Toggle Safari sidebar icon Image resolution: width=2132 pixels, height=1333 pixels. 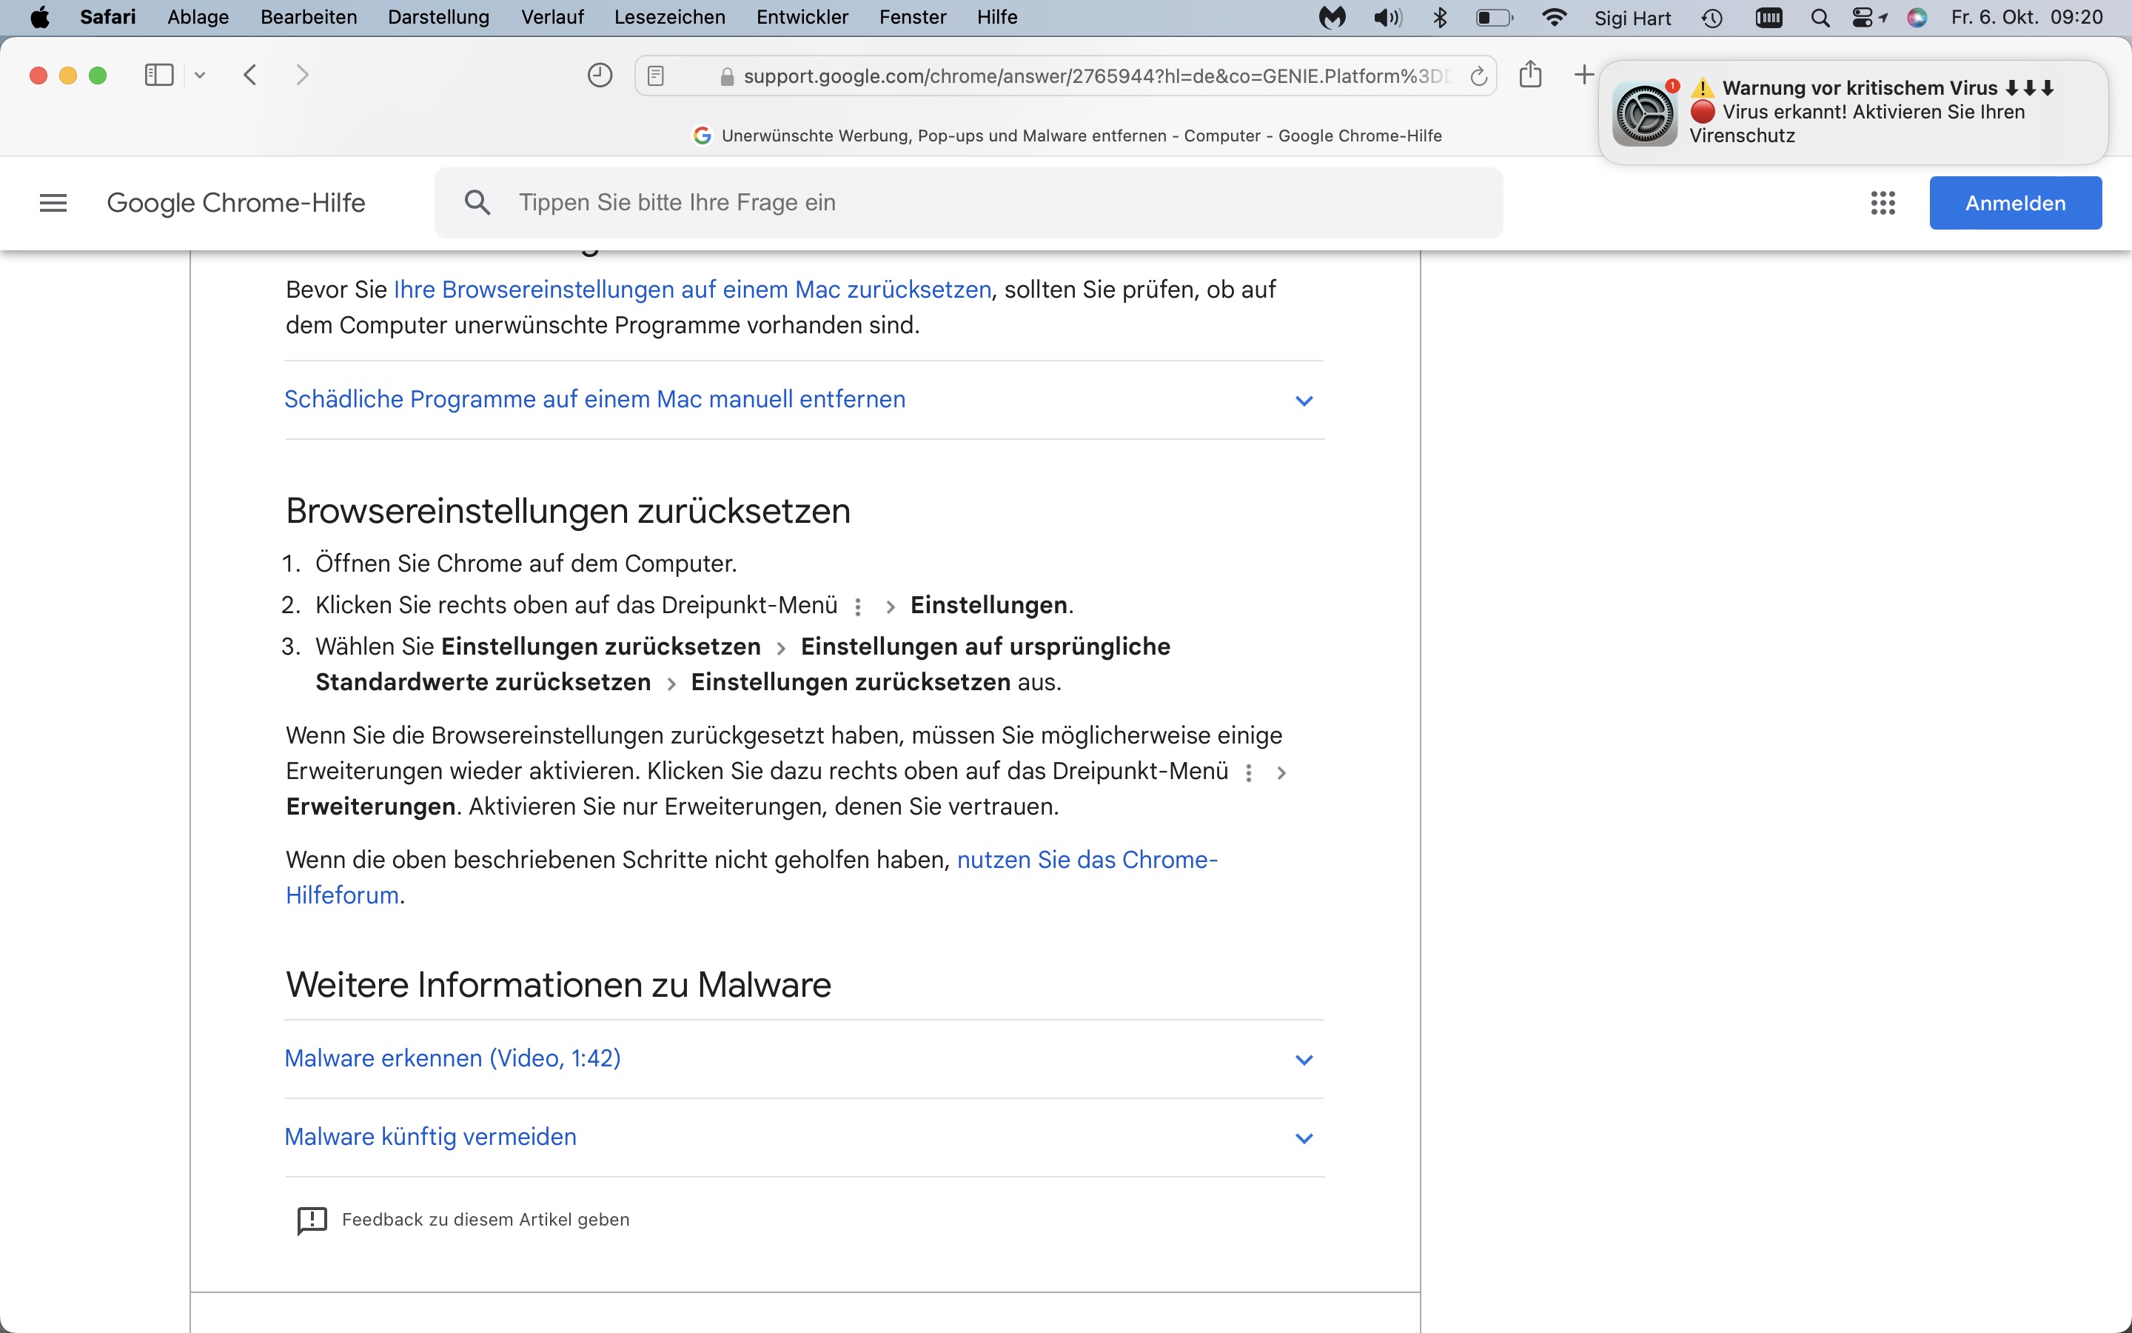[158, 75]
